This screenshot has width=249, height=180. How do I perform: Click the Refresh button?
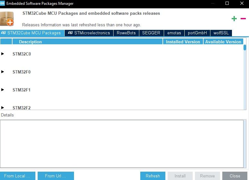(x=153, y=176)
